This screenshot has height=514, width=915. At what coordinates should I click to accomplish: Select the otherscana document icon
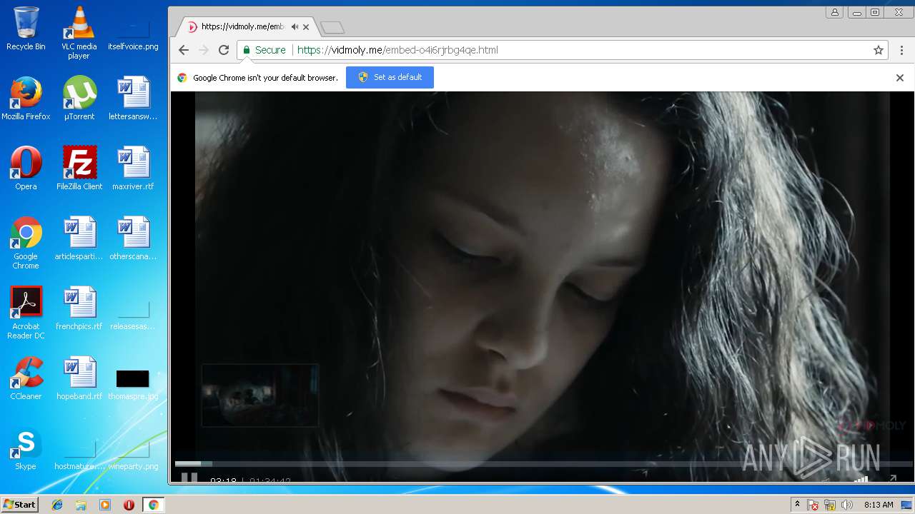[133, 238]
